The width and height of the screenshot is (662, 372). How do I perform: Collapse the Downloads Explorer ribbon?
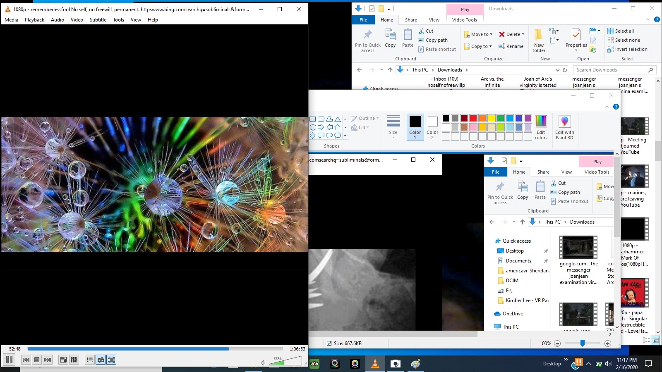[648, 19]
